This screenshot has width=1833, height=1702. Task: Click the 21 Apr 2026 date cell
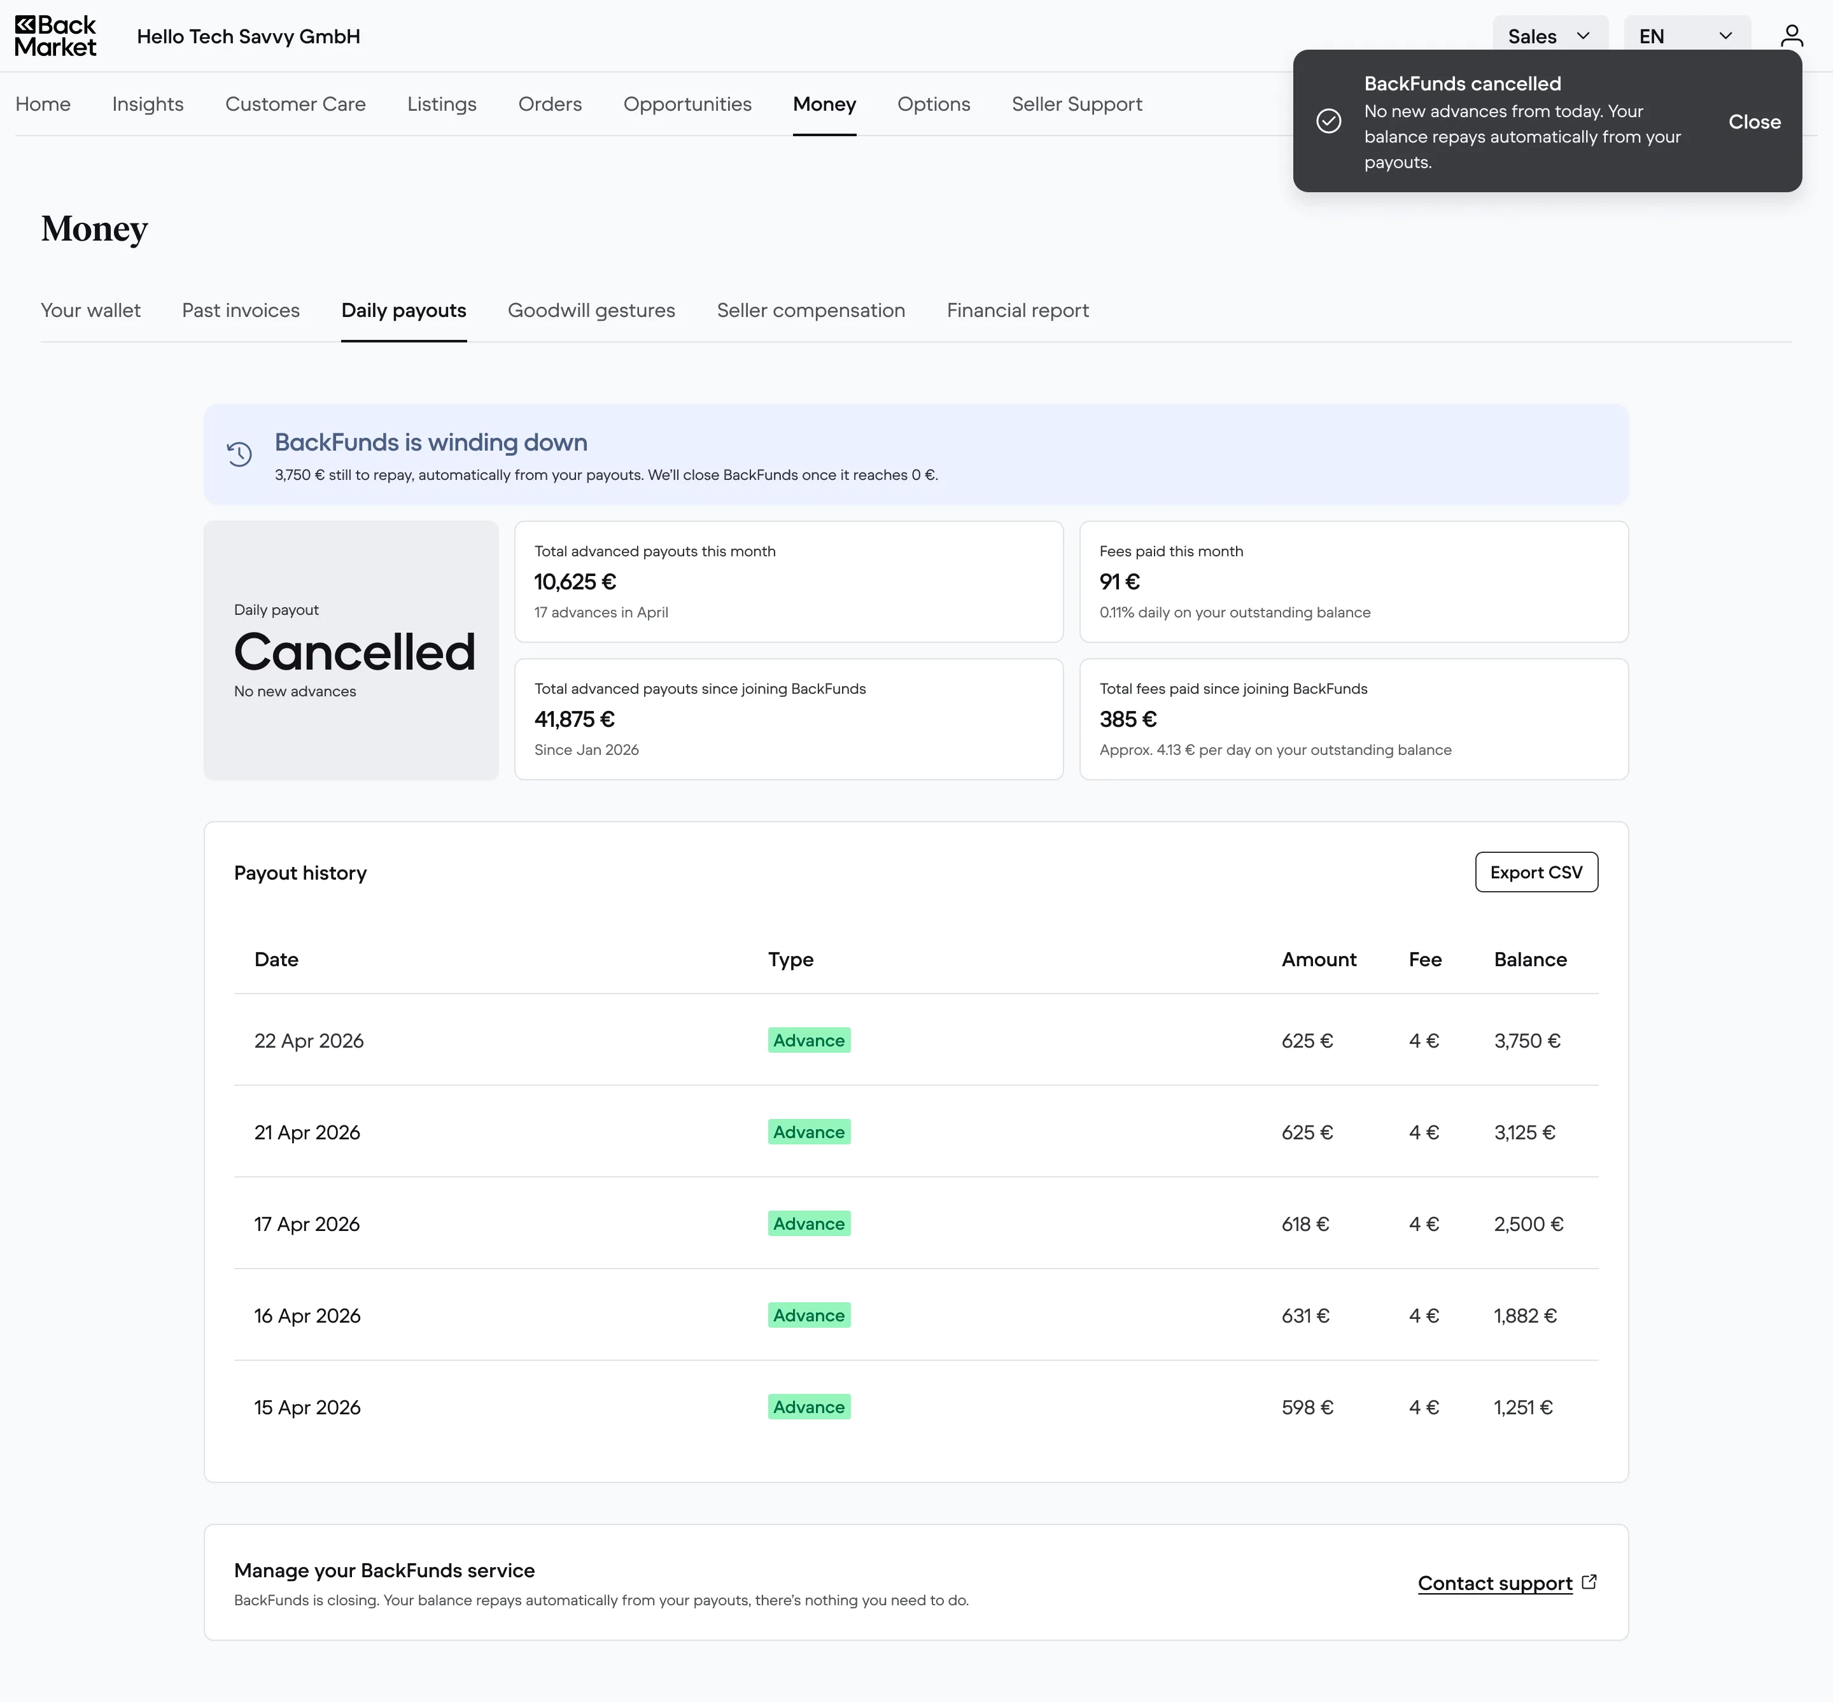click(x=307, y=1132)
